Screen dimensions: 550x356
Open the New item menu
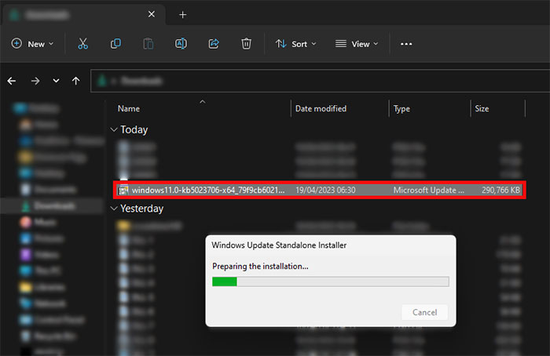tap(32, 44)
